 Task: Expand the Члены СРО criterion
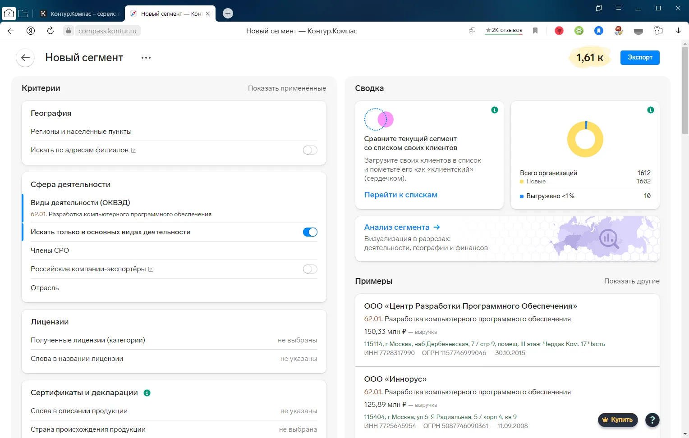pyautogui.click(x=174, y=251)
